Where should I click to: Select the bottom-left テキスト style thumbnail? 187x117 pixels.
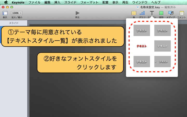pyautogui.click(x=142, y=62)
